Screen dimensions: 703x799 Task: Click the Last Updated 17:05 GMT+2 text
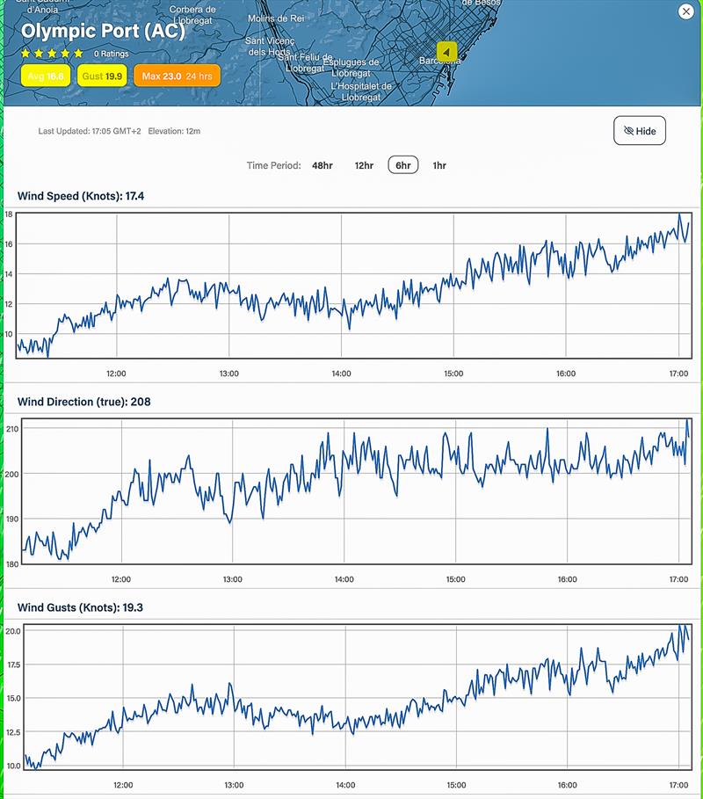click(90, 131)
